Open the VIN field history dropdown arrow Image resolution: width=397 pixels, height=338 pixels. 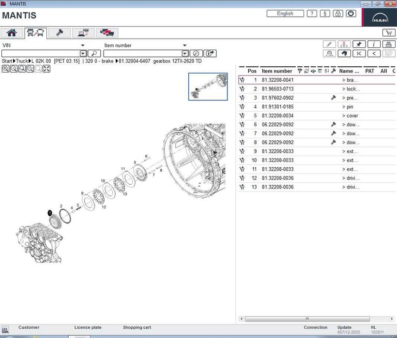coord(83,54)
